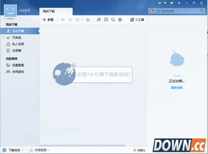208x154 pixels.
Task: Click the 0KB/s download speed indicator
Action: (x=139, y=150)
